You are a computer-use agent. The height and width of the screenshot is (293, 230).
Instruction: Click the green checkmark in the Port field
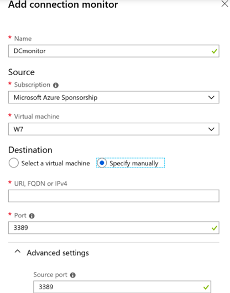tap(214, 228)
